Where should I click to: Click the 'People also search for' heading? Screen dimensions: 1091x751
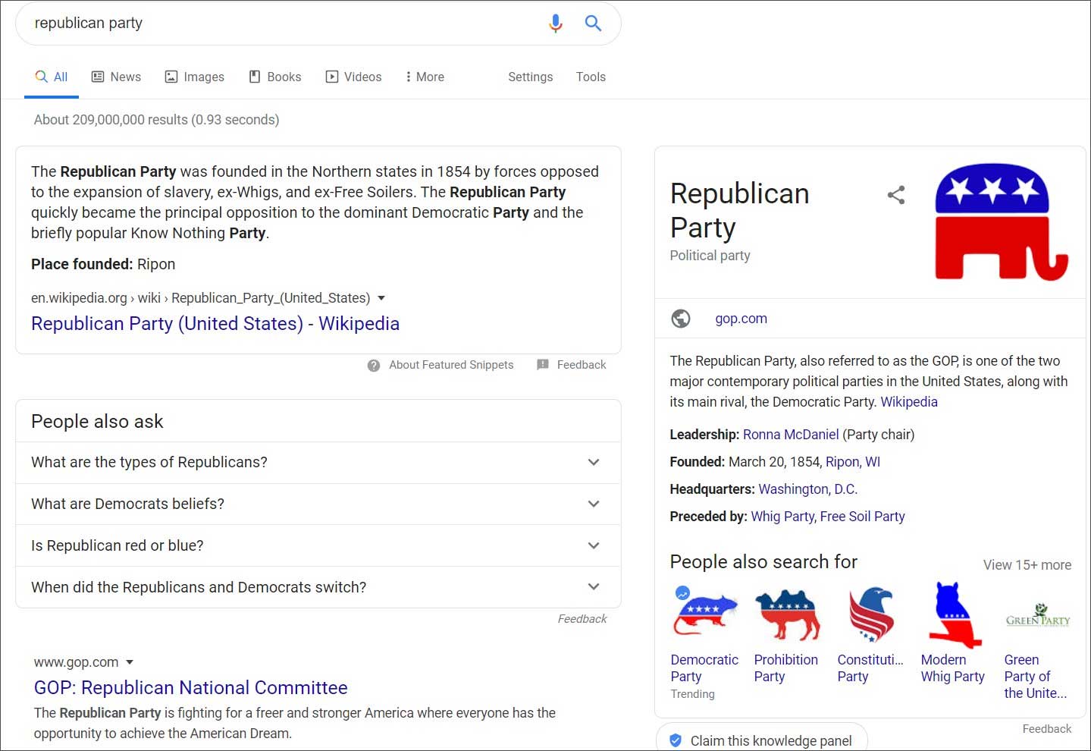pyautogui.click(x=763, y=562)
